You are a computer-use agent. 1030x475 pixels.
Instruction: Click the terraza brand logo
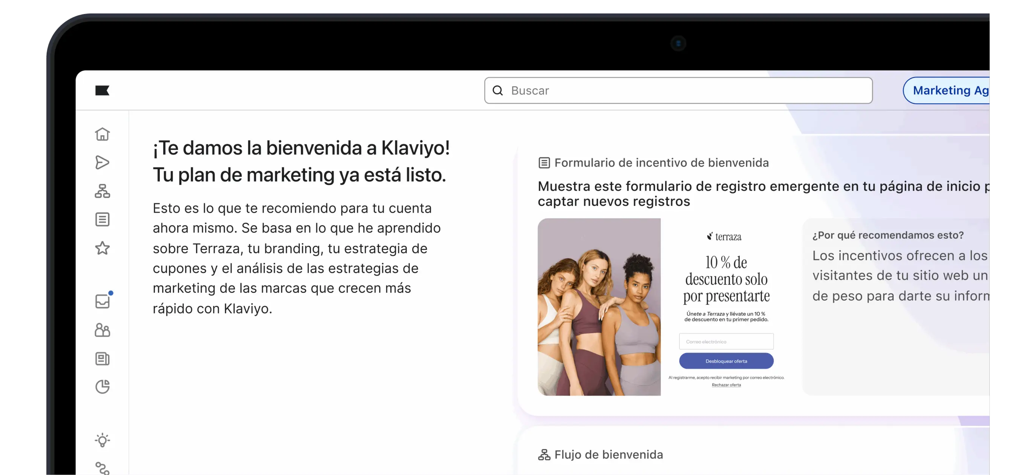(x=724, y=237)
